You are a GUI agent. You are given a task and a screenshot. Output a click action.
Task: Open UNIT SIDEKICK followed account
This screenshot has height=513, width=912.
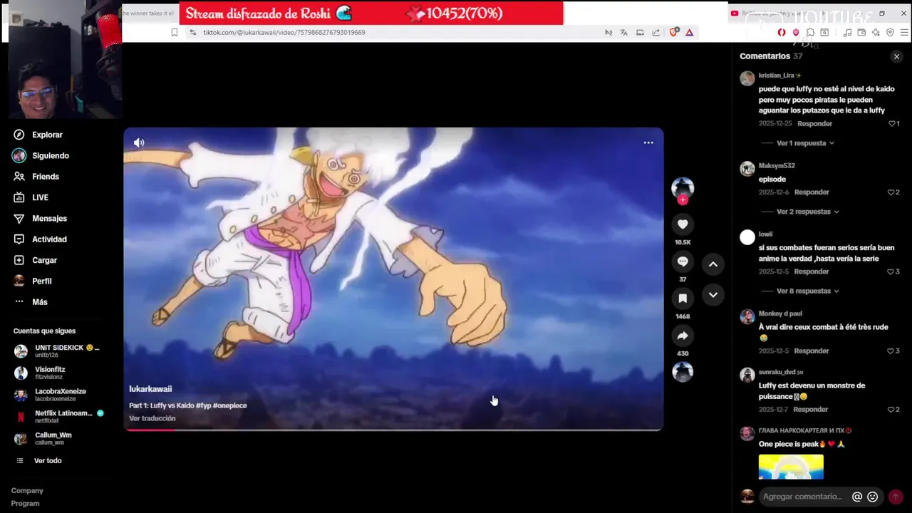click(x=57, y=351)
